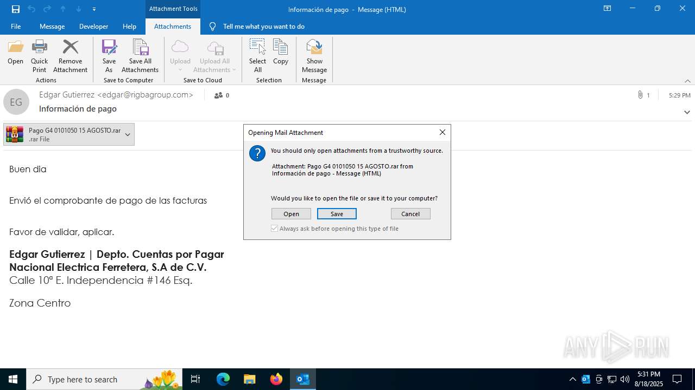Image resolution: width=695 pixels, height=390 pixels.
Task: Click the Type here to search box
Action: (105, 379)
